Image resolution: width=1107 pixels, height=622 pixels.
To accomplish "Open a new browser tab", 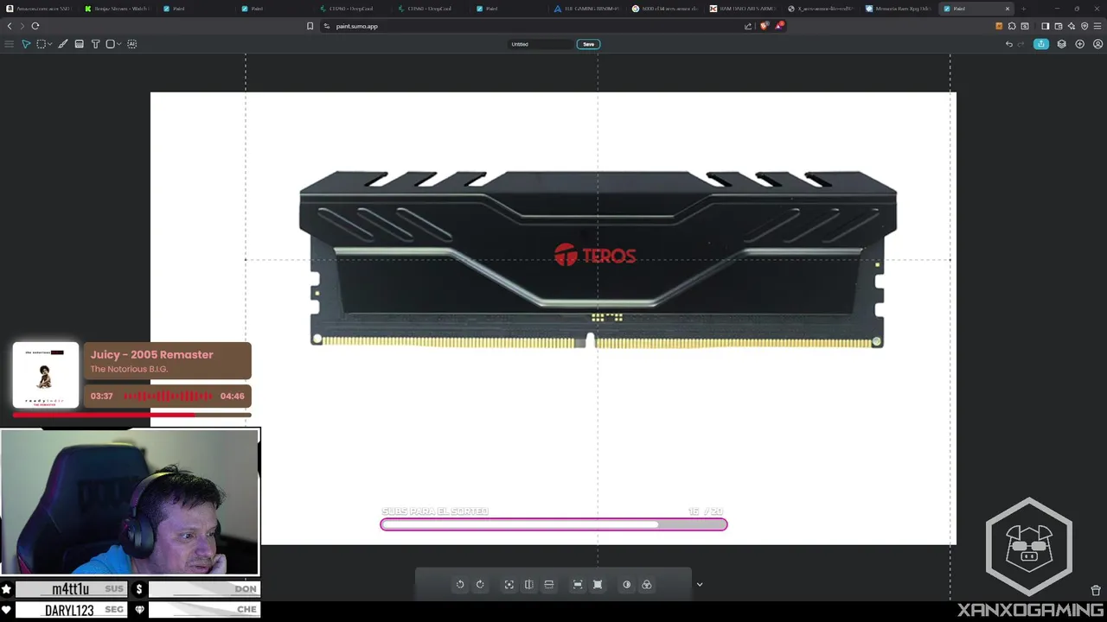I will tap(1024, 9).
